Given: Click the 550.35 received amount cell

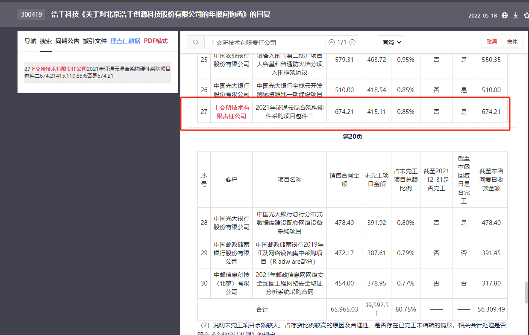Looking at the screenshot, I should pyautogui.click(x=491, y=60).
